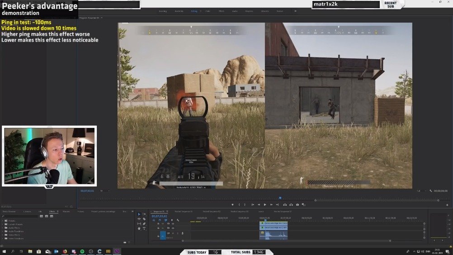Select the Pen tool
The image size is (453, 255).
(x=144, y=223)
